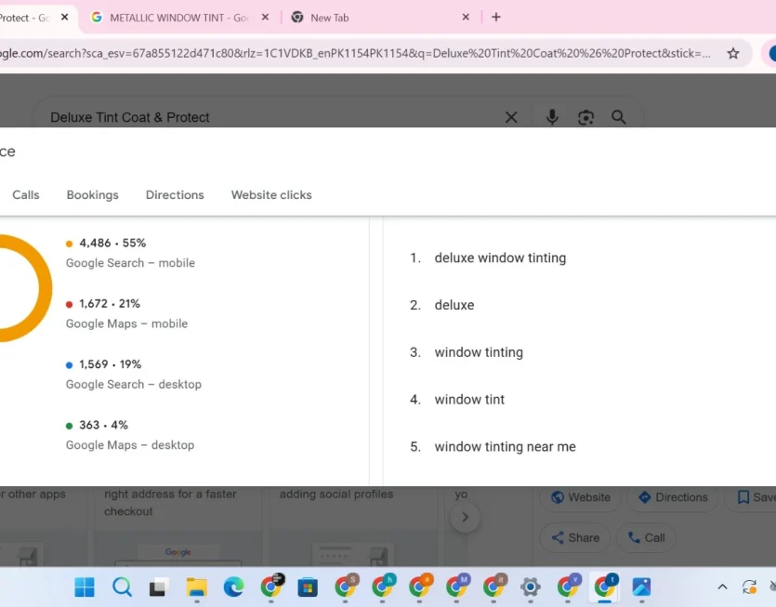Open the sync status tray icon
The width and height of the screenshot is (776, 607).
(749, 587)
